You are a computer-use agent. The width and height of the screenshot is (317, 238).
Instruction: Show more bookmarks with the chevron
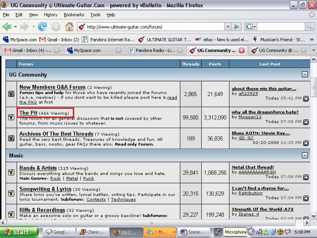pyautogui.click(x=311, y=40)
